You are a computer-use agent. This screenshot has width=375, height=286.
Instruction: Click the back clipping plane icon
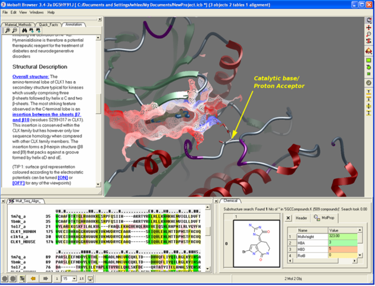pyautogui.click(x=369, y=99)
